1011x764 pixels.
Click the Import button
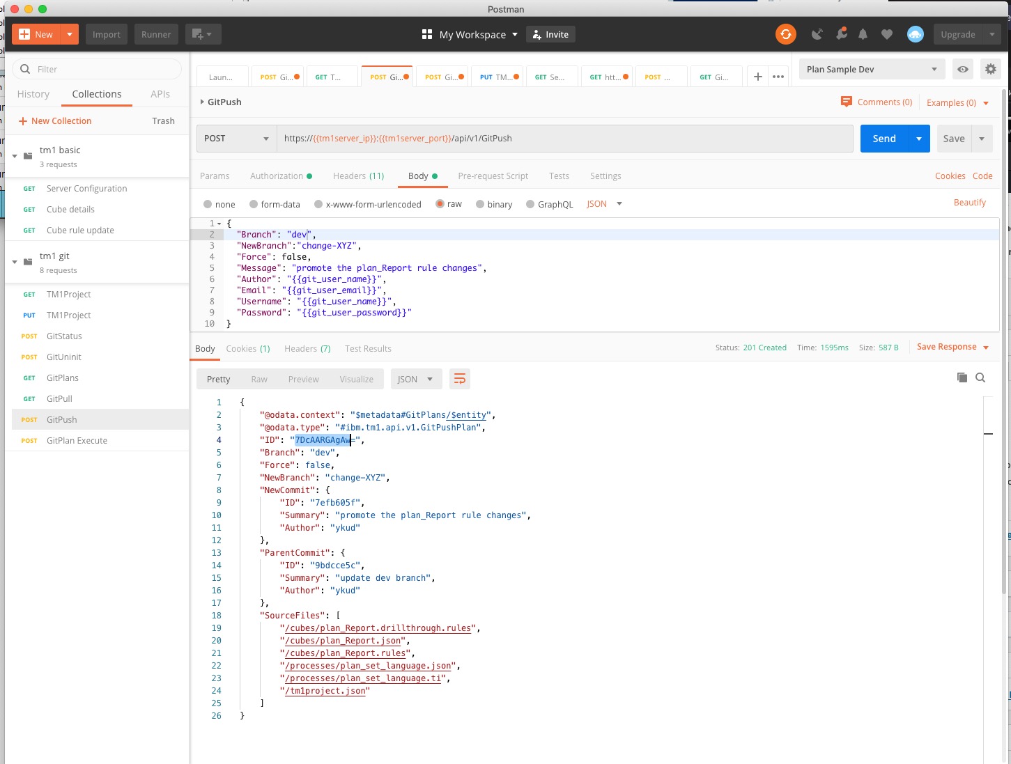click(x=107, y=34)
